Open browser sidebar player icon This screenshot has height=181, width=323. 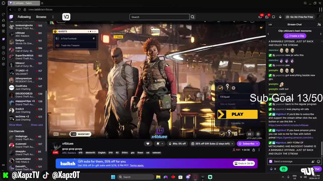[3, 48]
